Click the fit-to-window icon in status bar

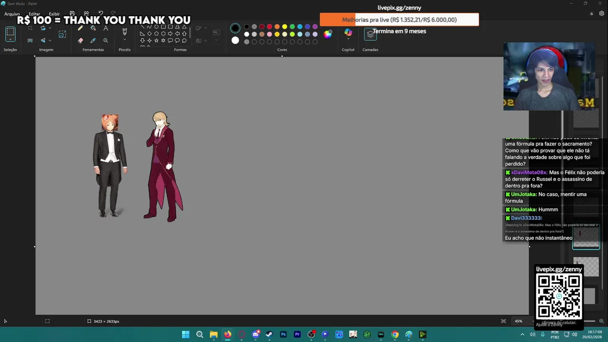(x=503, y=321)
